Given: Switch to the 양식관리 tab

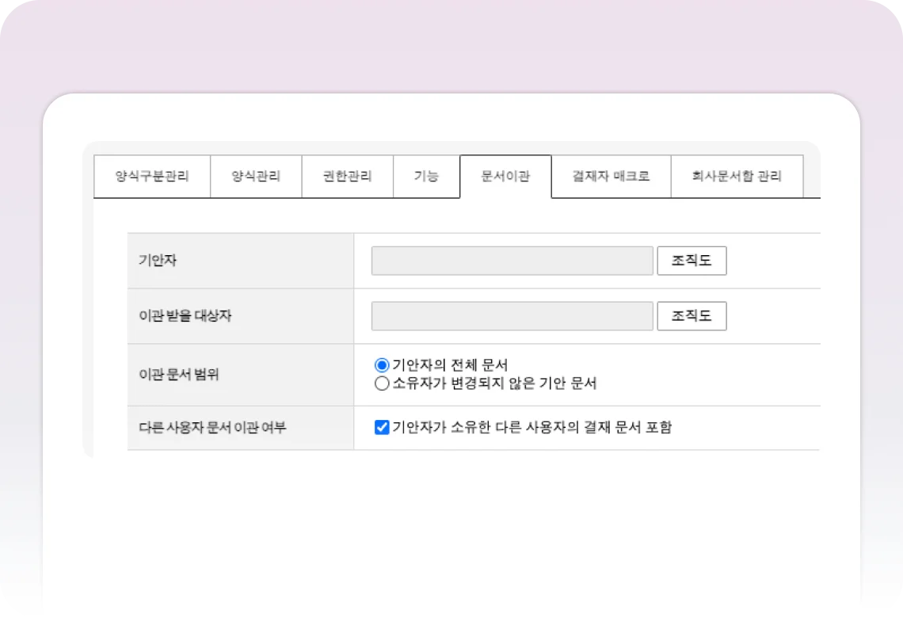Looking at the screenshot, I should click(256, 176).
